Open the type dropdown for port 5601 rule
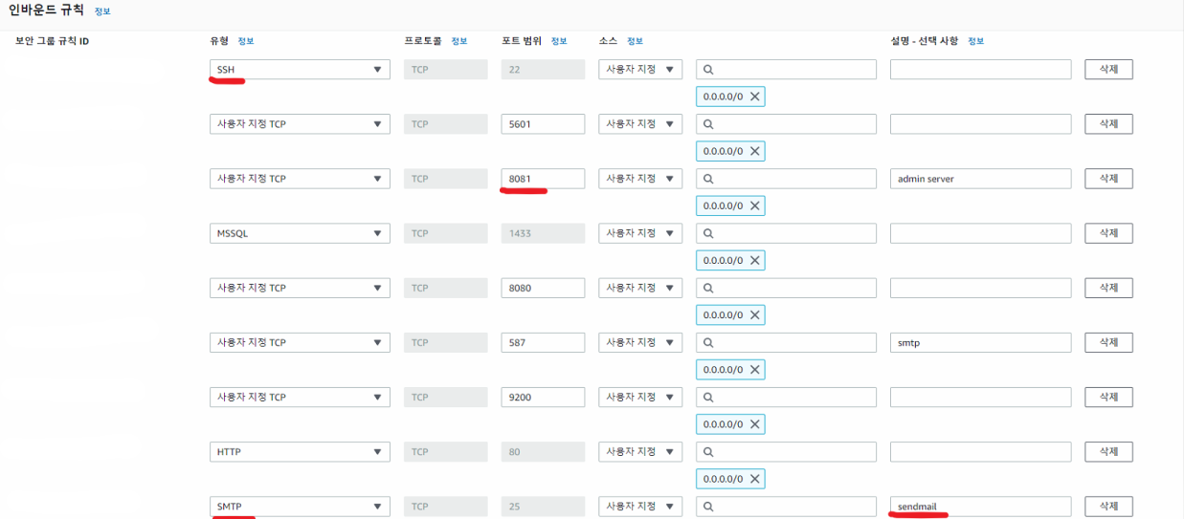Image resolution: width=1184 pixels, height=519 pixels. pos(300,124)
